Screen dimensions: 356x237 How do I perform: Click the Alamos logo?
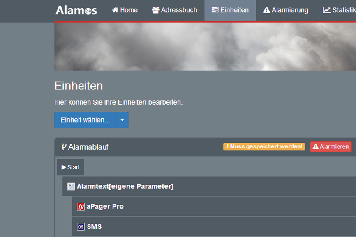(76, 10)
